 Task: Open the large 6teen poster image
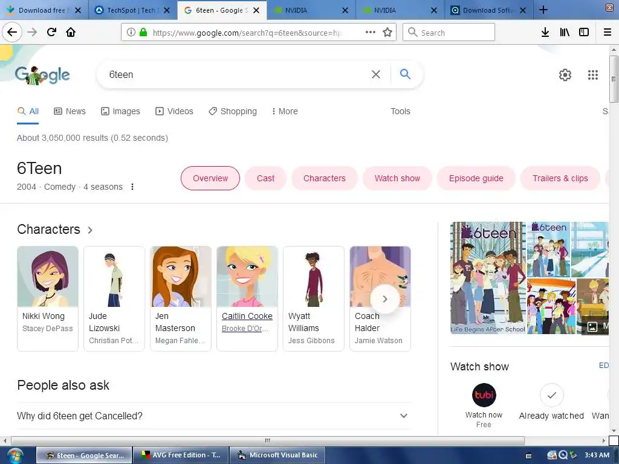[488, 278]
